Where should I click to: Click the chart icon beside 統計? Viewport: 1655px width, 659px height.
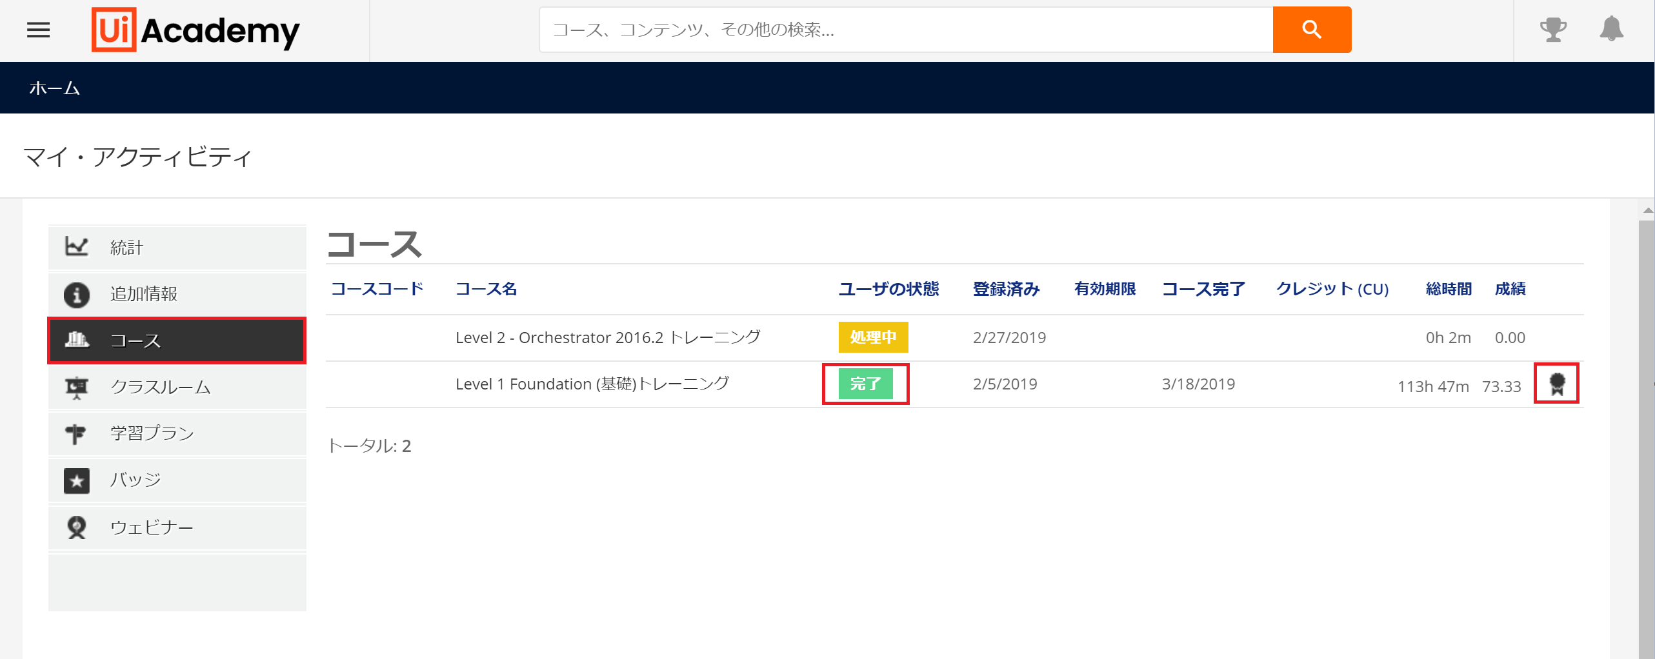click(x=77, y=246)
